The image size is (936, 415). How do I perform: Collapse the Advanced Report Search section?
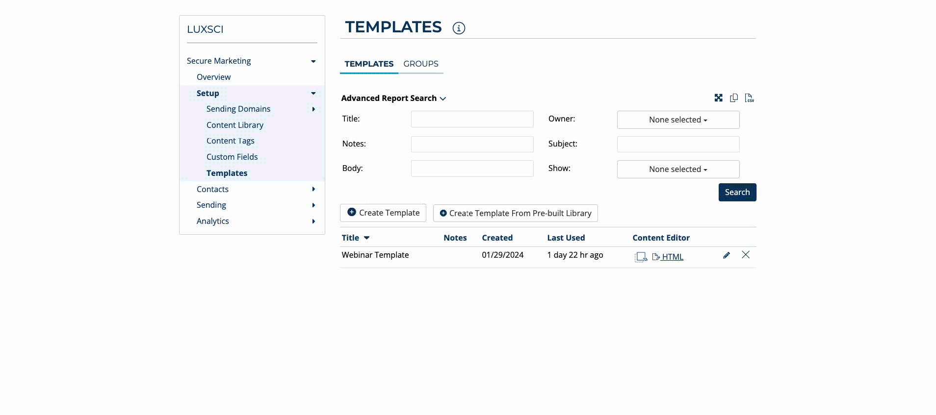pos(393,98)
